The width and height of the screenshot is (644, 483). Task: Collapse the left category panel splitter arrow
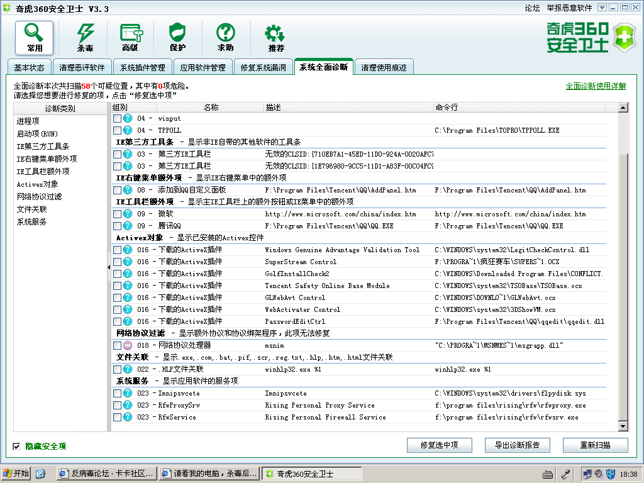pyautogui.click(x=108, y=267)
